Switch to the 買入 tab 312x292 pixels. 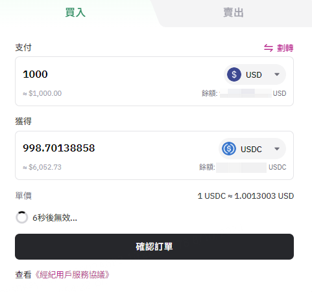coord(75,12)
